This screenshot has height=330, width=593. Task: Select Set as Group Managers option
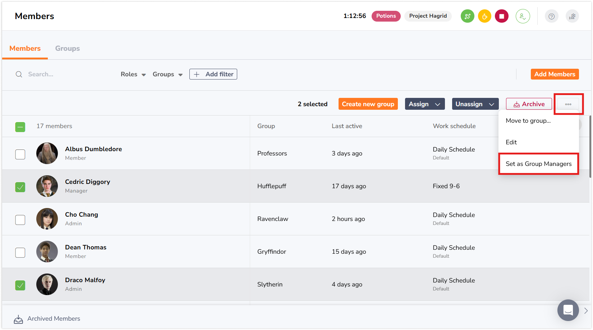(x=538, y=164)
